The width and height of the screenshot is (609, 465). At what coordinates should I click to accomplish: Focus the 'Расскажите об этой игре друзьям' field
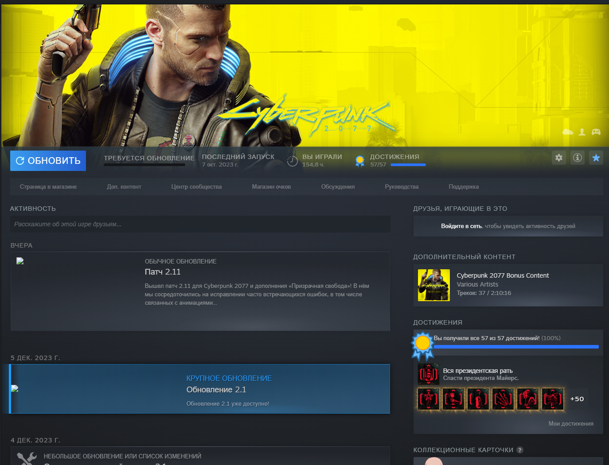200,225
